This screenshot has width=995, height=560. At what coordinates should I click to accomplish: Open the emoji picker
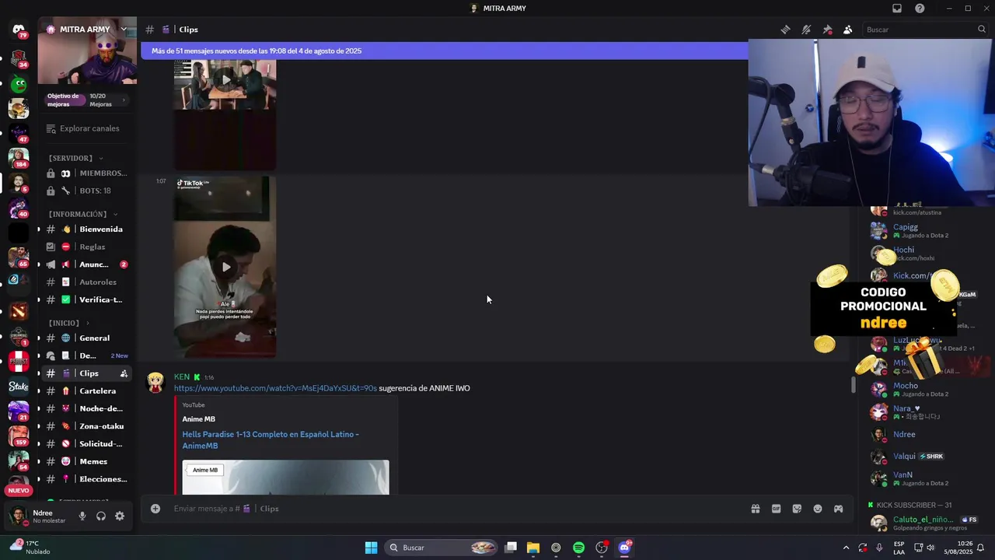click(818, 509)
